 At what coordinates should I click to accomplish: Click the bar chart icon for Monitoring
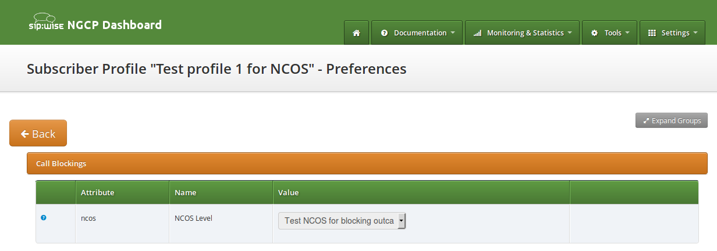477,33
